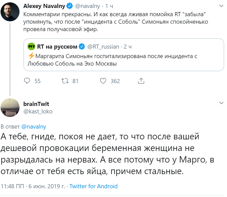Expand the options chevron on brainTwit's tweet
This screenshot has width=227, height=197.
[x=221, y=103]
